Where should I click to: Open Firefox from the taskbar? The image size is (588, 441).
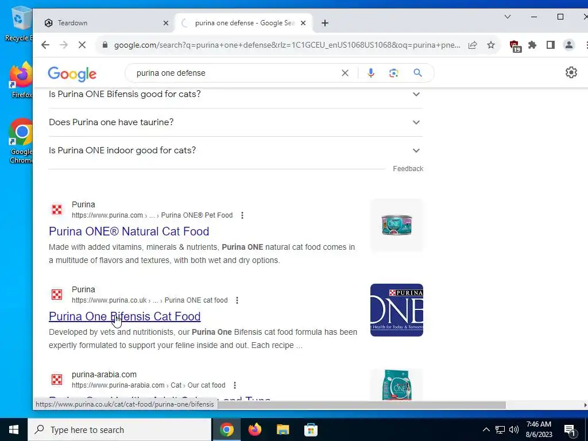coord(254,430)
